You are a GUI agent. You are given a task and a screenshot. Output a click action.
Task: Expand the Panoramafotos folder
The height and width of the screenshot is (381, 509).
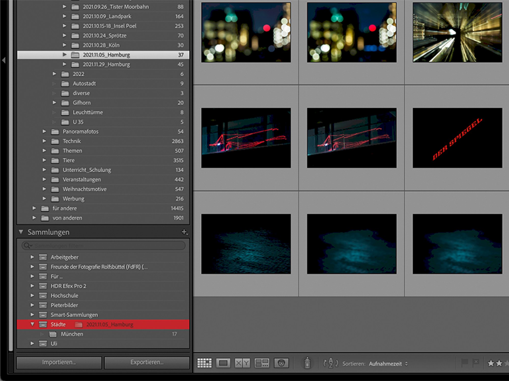pyautogui.click(x=44, y=131)
